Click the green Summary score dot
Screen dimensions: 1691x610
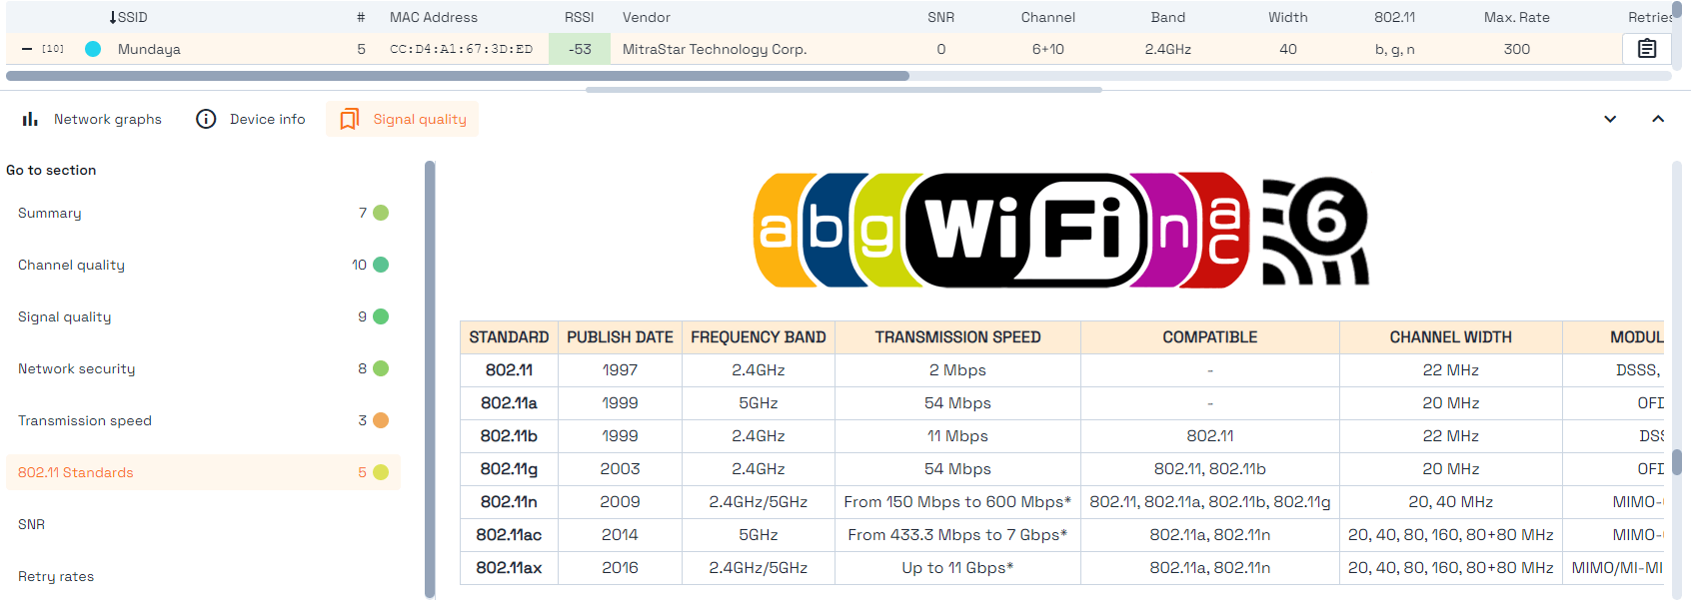tap(381, 213)
